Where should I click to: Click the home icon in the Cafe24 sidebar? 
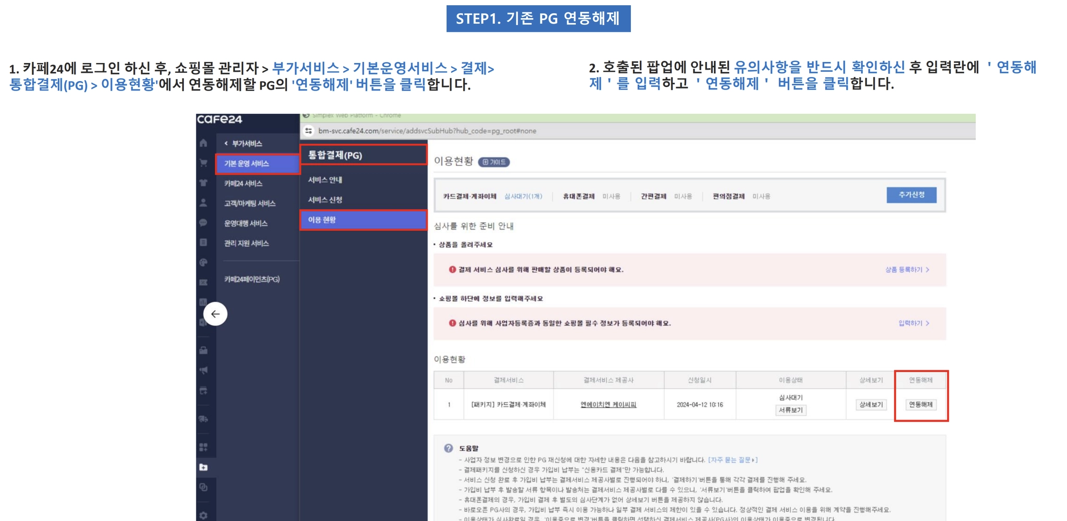click(203, 143)
